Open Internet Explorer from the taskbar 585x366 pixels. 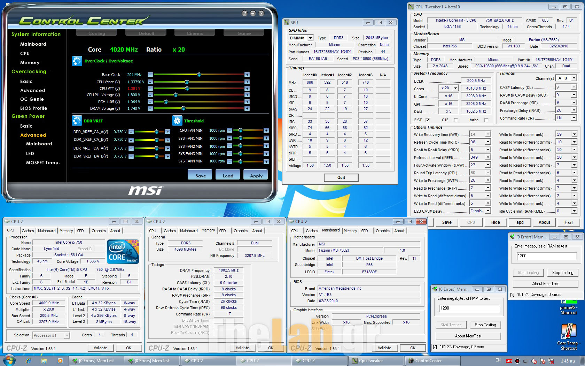tap(29, 361)
